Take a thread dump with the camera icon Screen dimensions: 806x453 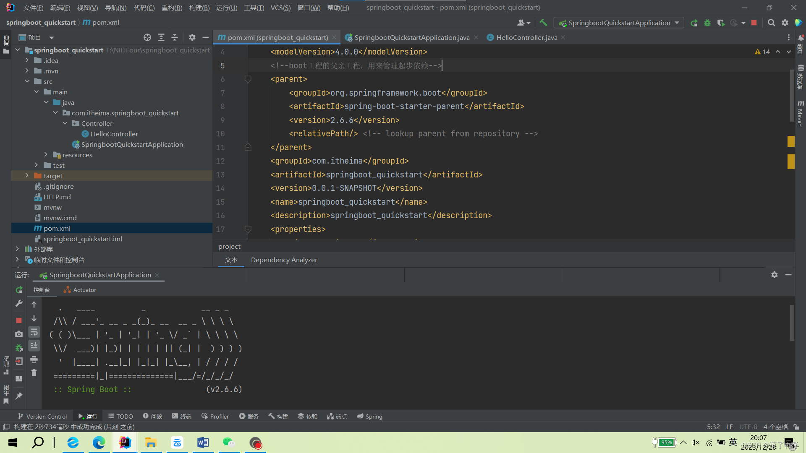(x=18, y=334)
